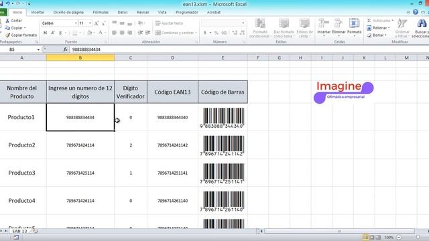This screenshot has height=241, width=429.
Task: Open the number format dropdown
Action: (243, 23)
